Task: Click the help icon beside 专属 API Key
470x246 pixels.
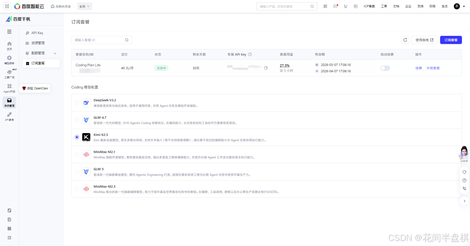Action: point(250,54)
